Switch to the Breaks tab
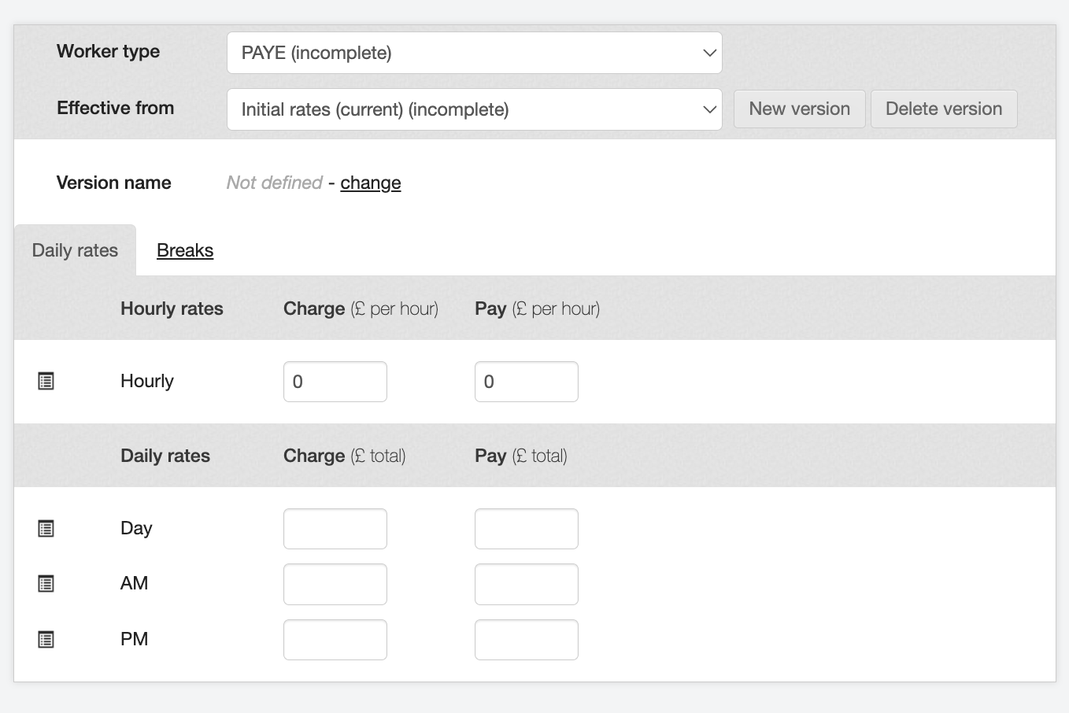 coord(185,250)
